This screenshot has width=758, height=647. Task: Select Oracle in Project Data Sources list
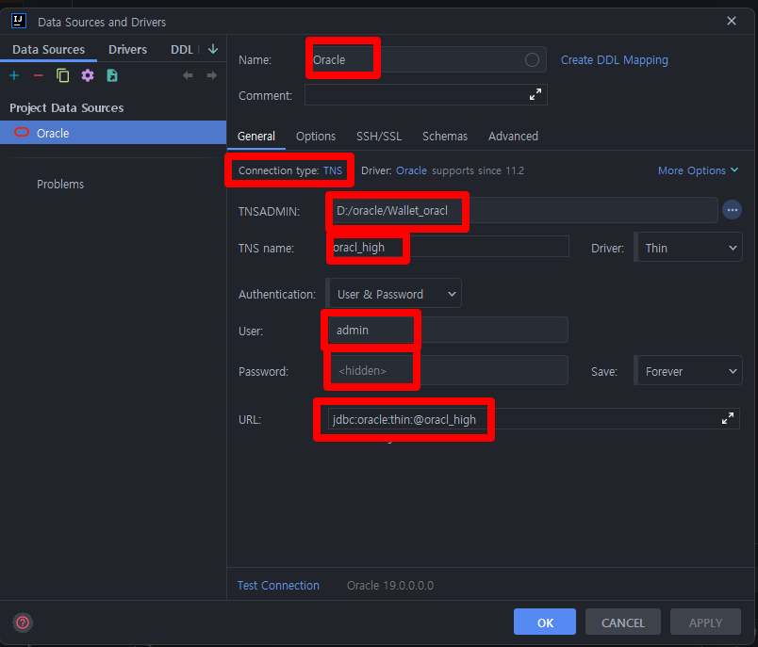[113, 133]
